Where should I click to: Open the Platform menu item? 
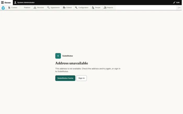[x=26, y=8]
